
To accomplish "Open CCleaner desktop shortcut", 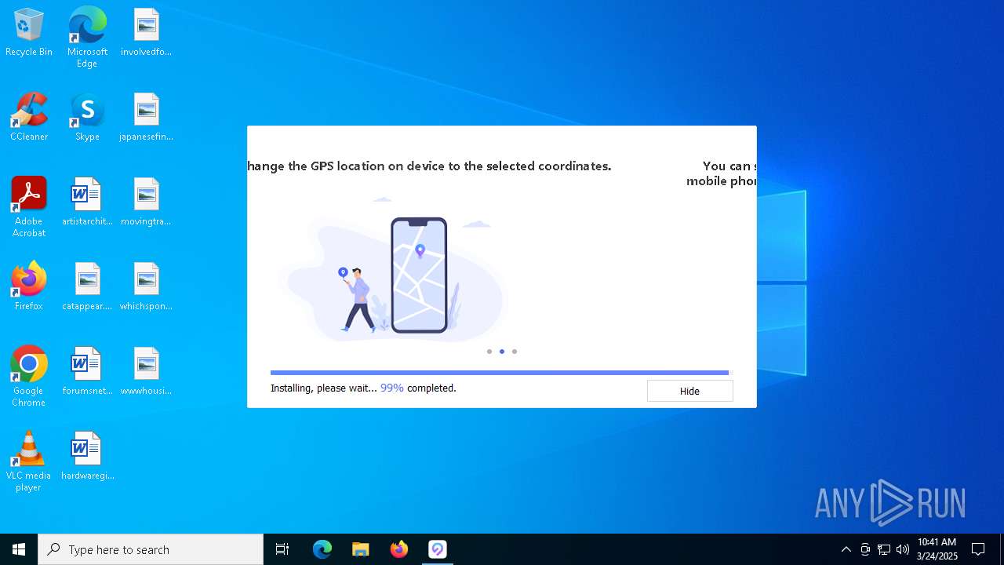I will click(x=29, y=118).
